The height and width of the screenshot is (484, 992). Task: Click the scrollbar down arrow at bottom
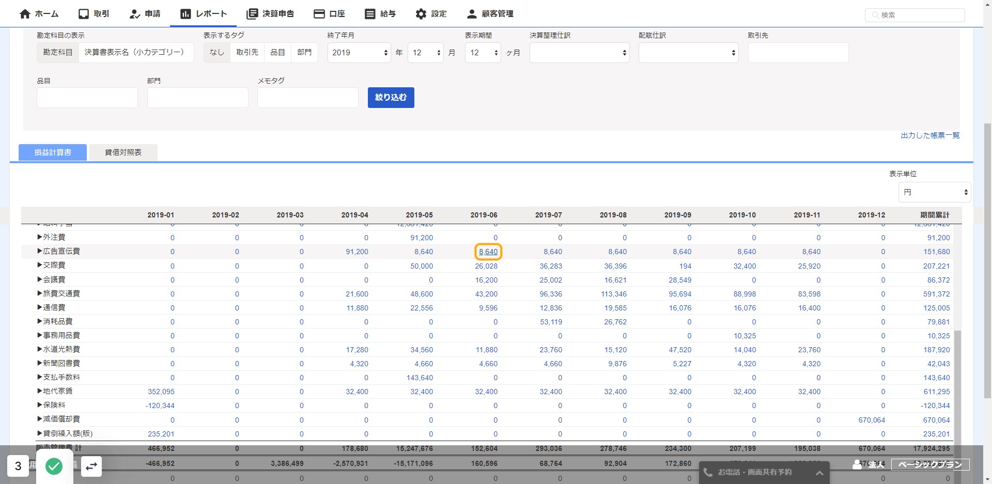click(x=987, y=479)
